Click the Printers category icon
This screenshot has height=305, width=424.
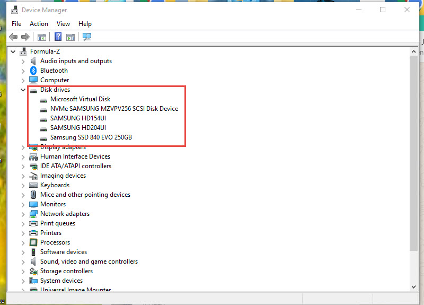pos(33,233)
